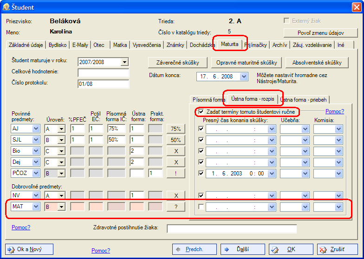
Task: Click the Študent window title icon
Action: (x=6, y=7)
